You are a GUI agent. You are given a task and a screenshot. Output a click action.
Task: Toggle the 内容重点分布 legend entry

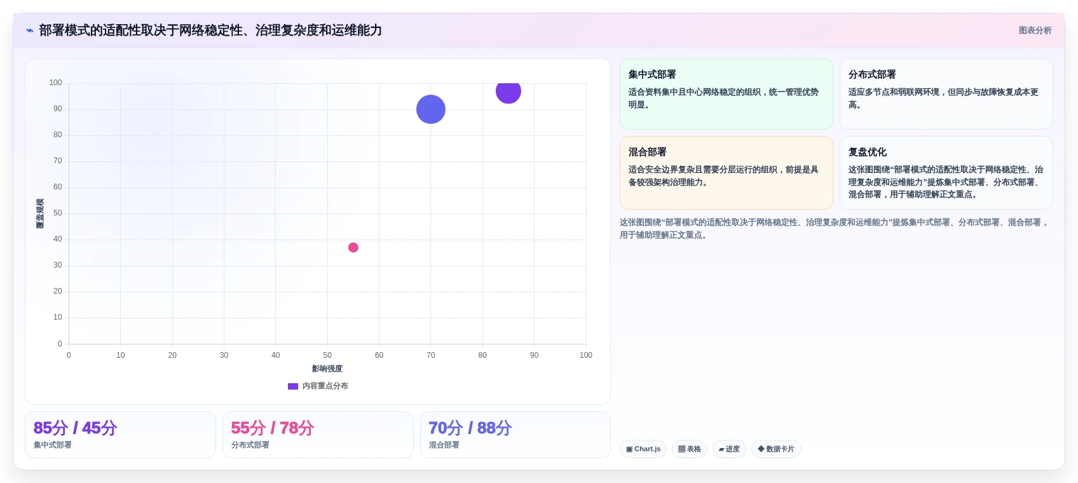pyautogui.click(x=318, y=386)
